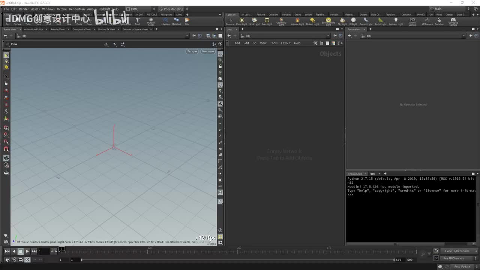Toggle the audio speaker button in playbar

14,259
